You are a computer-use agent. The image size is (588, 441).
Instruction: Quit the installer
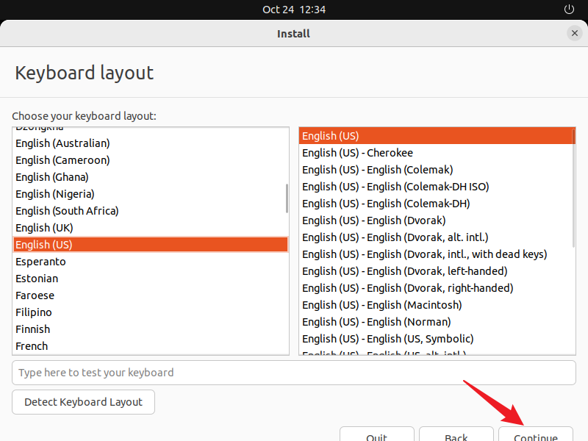click(x=376, y=434)
